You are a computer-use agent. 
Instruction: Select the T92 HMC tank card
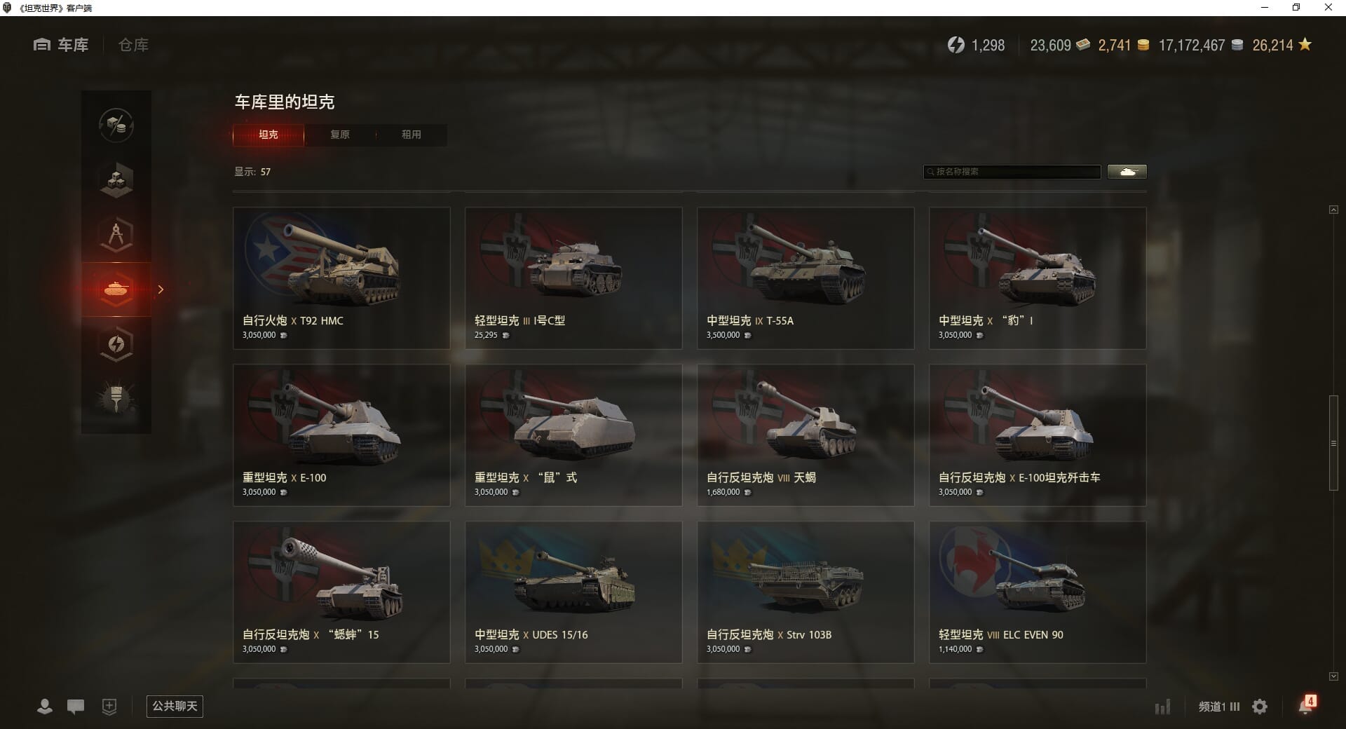coord(341,278)
